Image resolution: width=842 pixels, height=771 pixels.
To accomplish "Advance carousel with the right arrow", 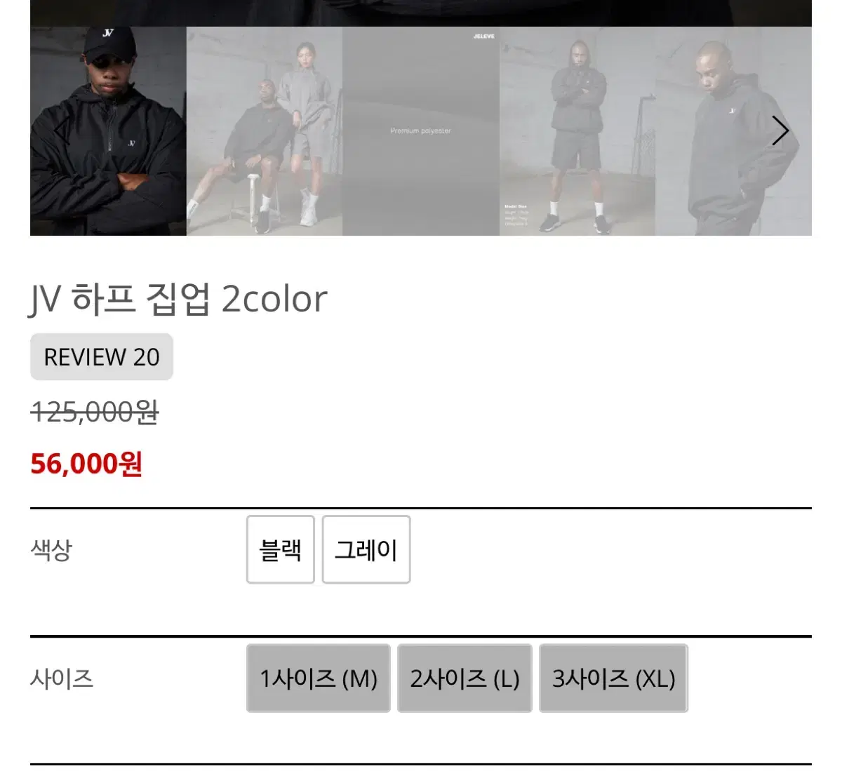I will [x=780, y=131].
